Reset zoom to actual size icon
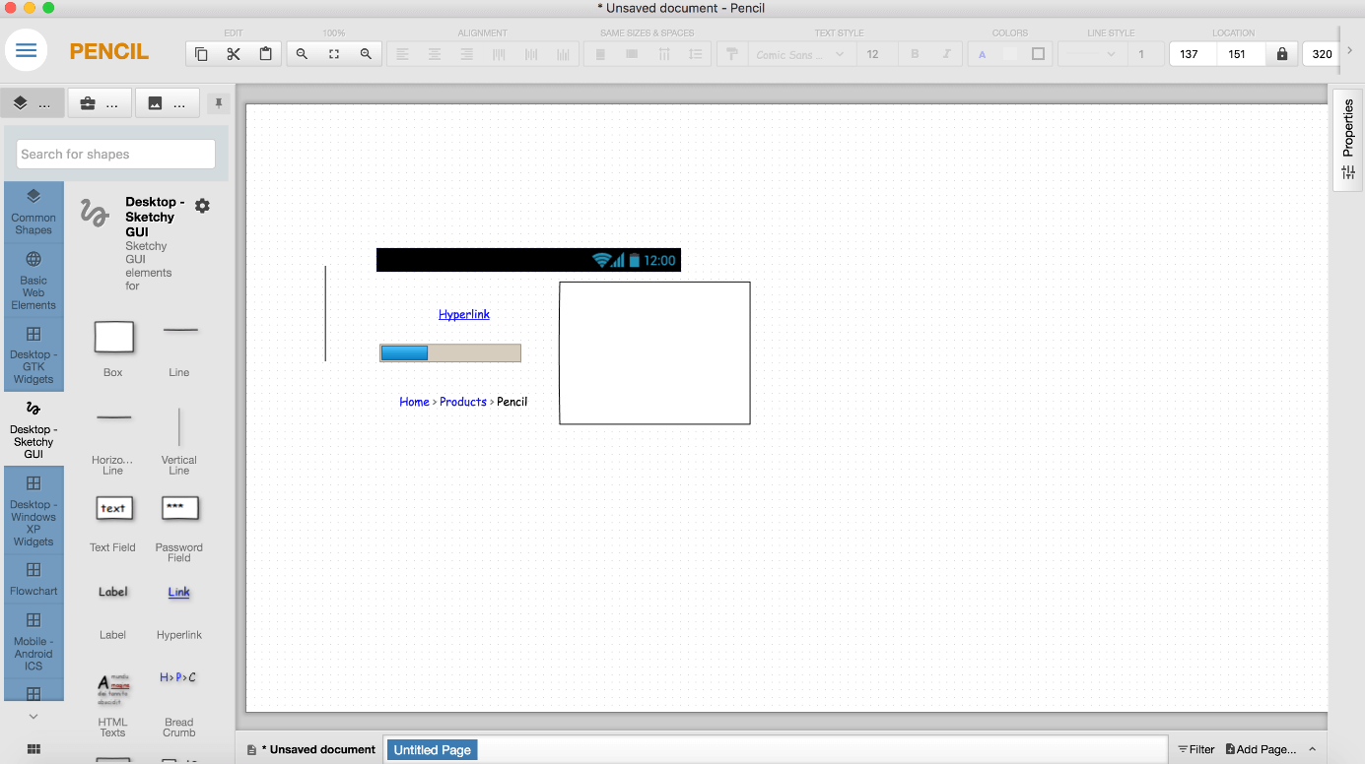Image resolution: width=1365 pixels, height=764 pixels. pos(334,54)
